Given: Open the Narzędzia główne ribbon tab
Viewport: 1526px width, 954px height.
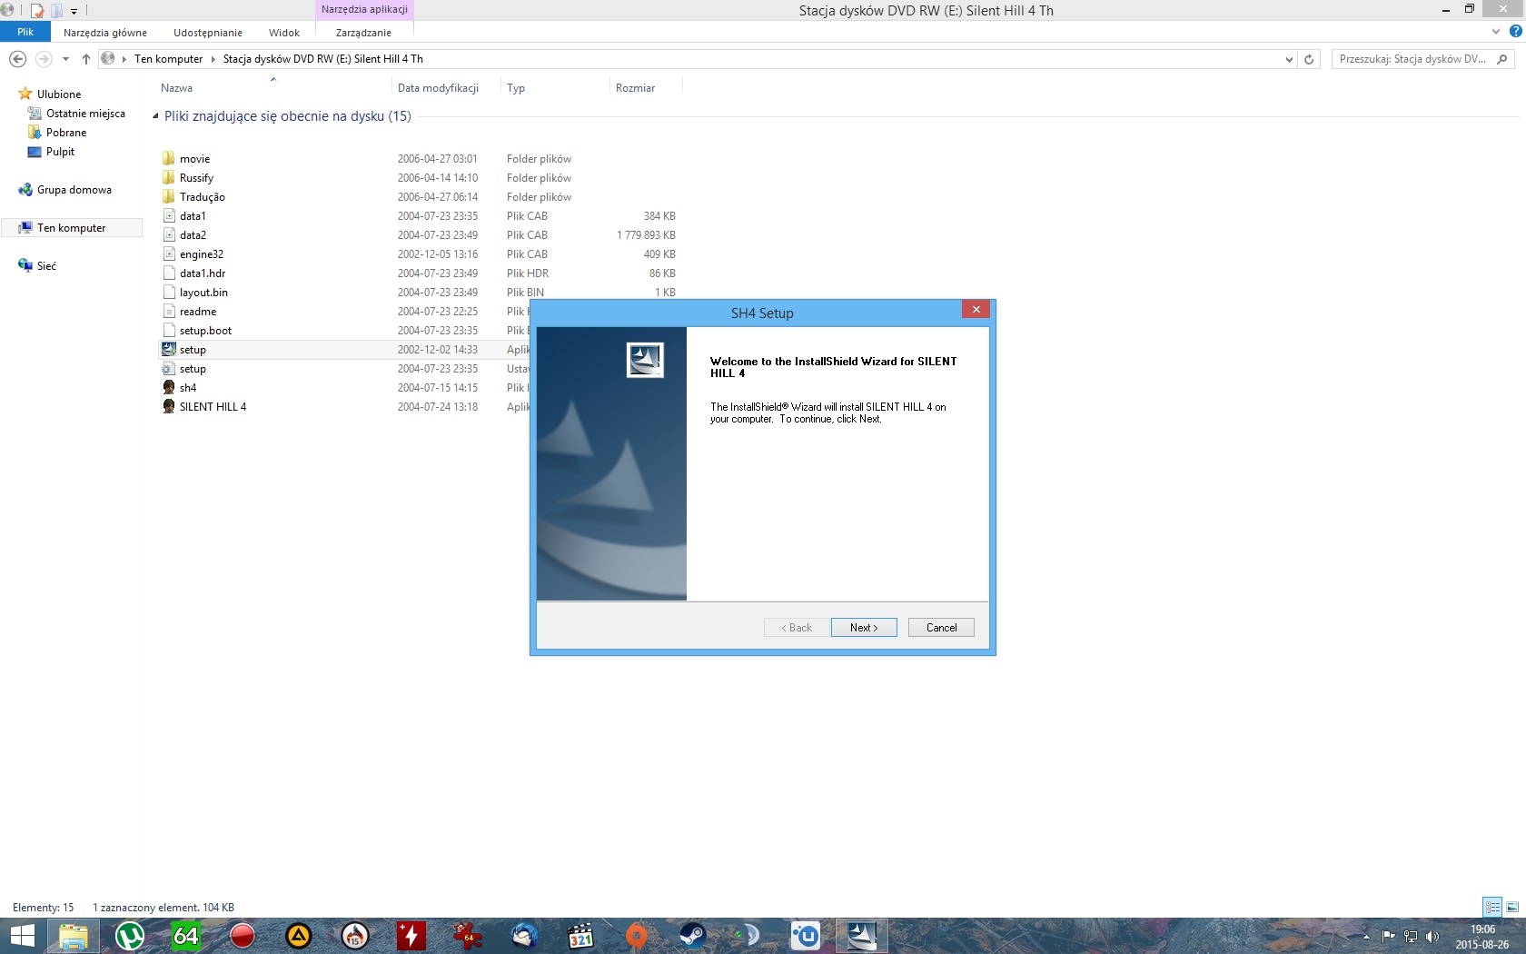Looking at the screenshot, I should coord(105,33).
